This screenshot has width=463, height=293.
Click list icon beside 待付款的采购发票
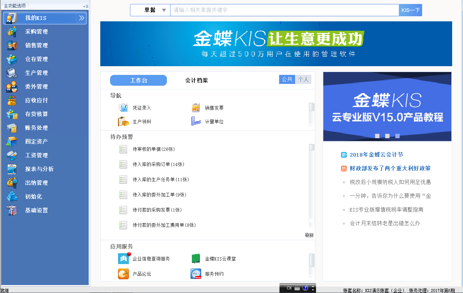pyautogui.click(x=123, y=210)
